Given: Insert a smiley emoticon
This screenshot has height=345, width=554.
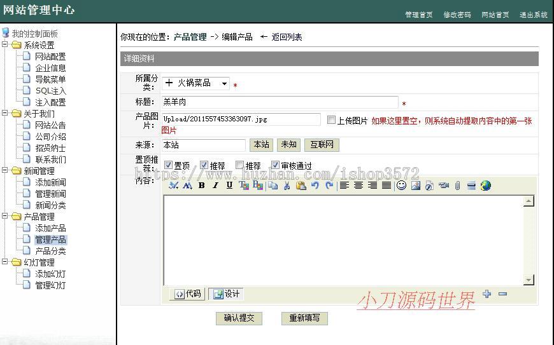Looking at the screenshot, I should tap(401, 186).
